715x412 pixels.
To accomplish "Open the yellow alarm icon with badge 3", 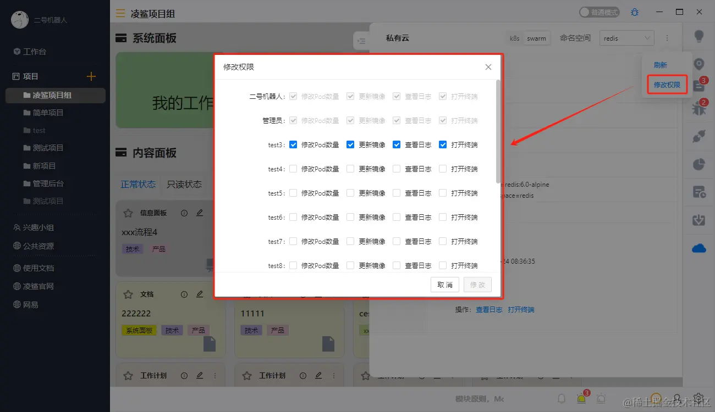I will pos(581,399).
